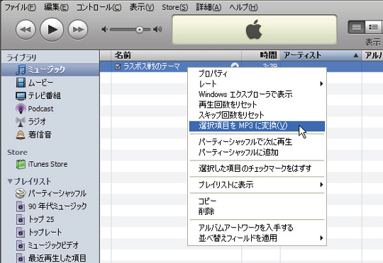Viewport: 383px width, 263px height.
Task: Choose 削除 in context menu
Action: (257, 211)
